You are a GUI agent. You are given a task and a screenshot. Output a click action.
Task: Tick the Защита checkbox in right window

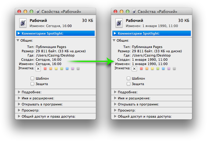(x=129, y=84)
